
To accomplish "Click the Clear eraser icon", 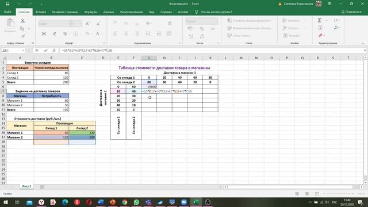I will coord(320,36).
